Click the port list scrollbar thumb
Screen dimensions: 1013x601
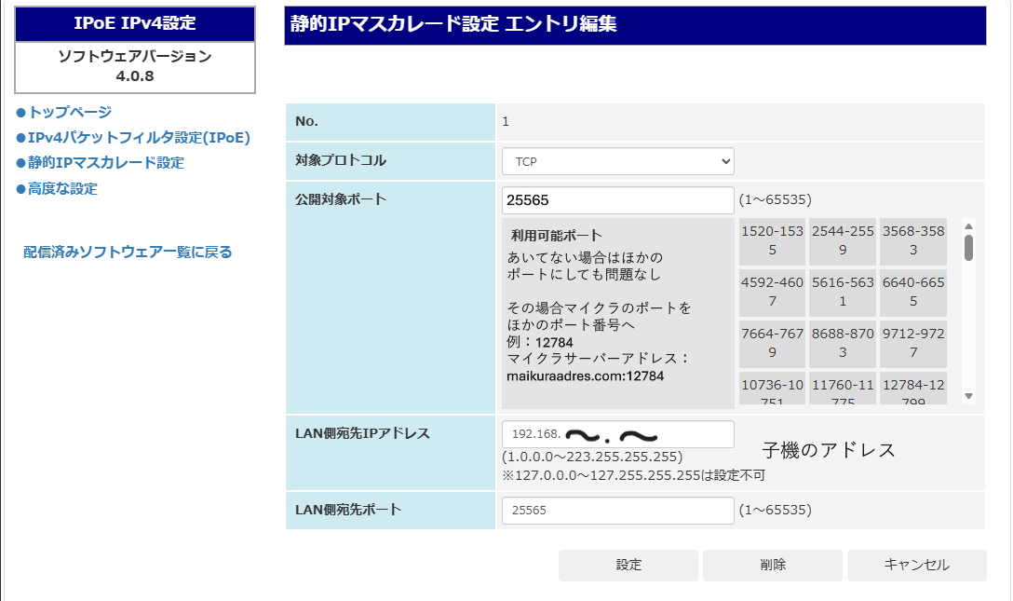pyautogui.click(x=968, y=248)
